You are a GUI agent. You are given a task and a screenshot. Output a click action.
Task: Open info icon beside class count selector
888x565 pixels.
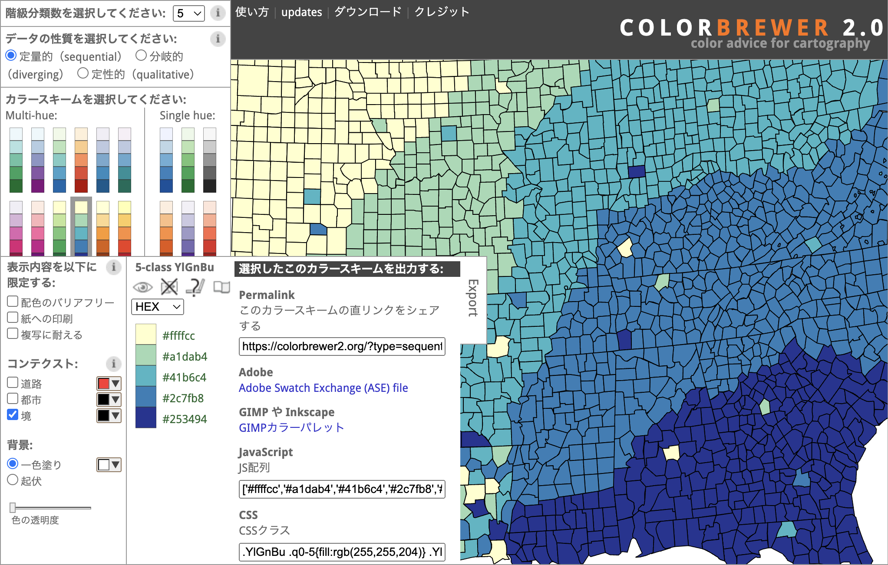click(218, 13)
